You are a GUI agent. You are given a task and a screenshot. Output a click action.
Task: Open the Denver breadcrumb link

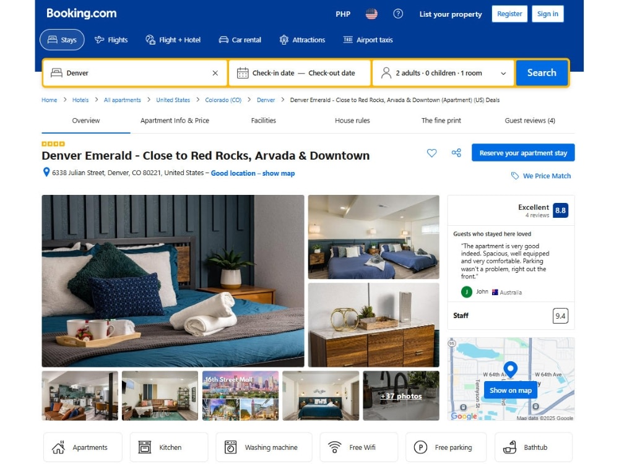(266, 100)
